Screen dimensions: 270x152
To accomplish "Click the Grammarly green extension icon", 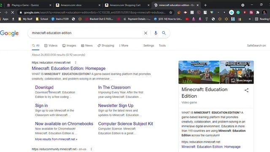I will click(x=238, y=12).
